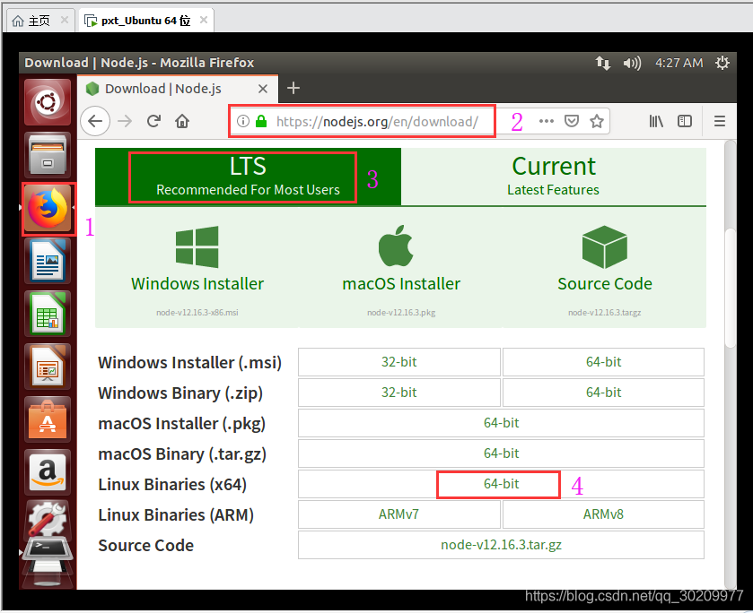Screen dimensions: 753x613
Task: Click the 'macOS Binary (.tar.gz)' row label
Action: (182, 454)
